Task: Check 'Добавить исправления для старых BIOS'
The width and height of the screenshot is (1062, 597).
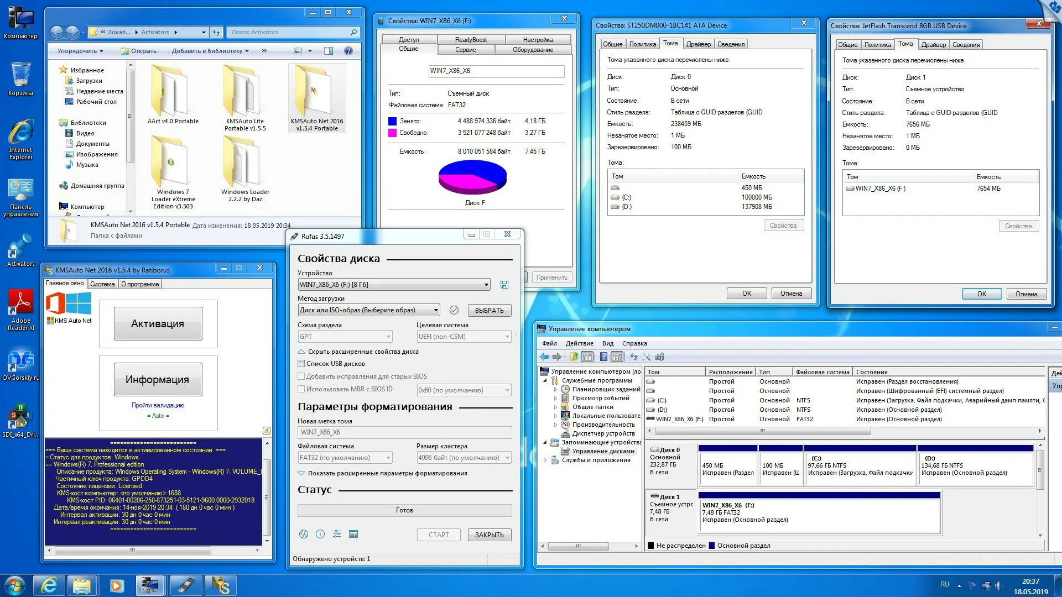Action: click(x=301, y=376)
